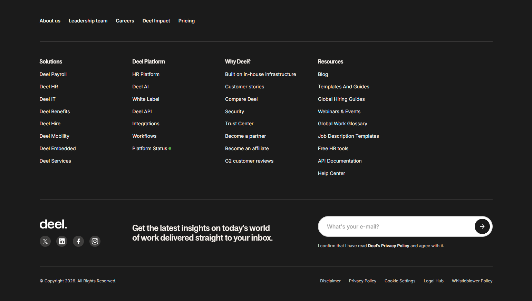Open Deel Payroll link
The image size is (532, 301).
pos(53,74)
